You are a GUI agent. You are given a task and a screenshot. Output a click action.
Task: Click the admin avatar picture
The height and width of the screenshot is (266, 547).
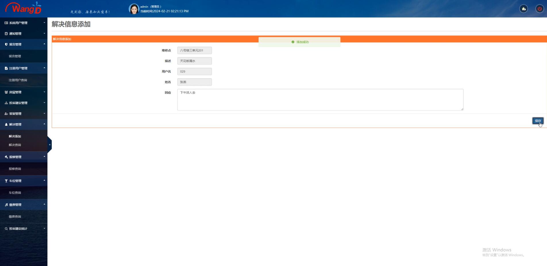134,9
